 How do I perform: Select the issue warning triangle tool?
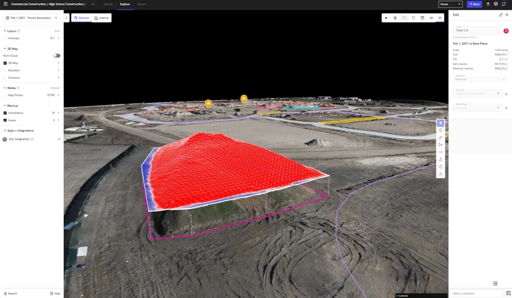441,174
